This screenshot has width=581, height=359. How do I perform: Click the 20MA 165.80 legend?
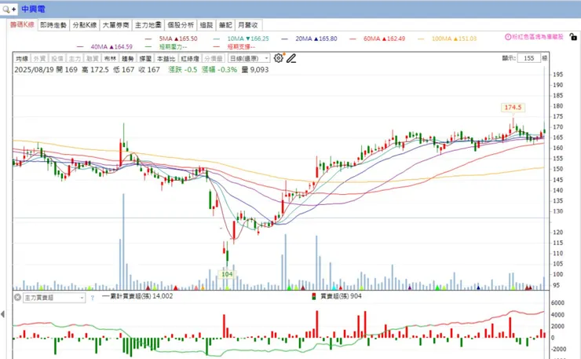point(310,38)
